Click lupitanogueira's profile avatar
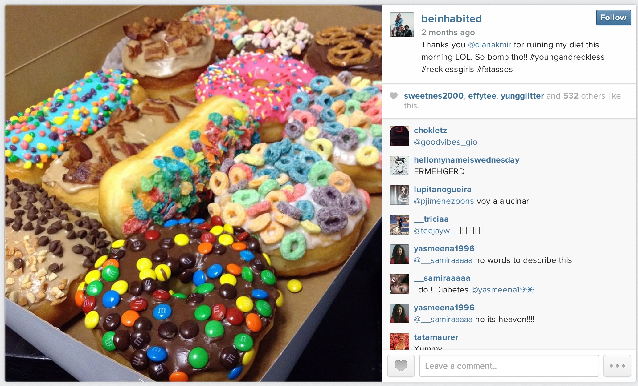This screenshot has height=386, width=638. pyautogui.click(x=399, y=195)
